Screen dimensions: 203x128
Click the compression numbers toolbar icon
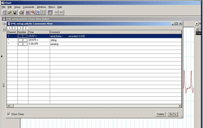43,12
